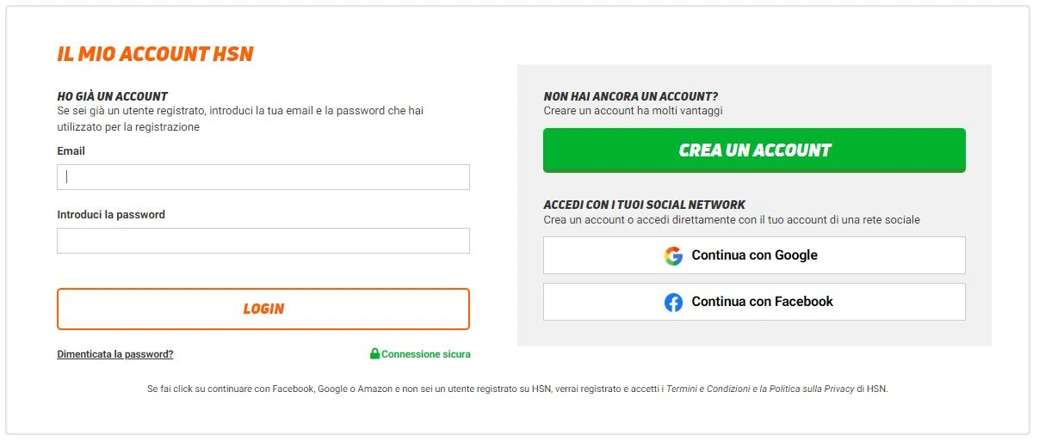This screenshot has height=441, width=1039.
Task: Choose 'Continua con Google' sign-in
Action: pyautogui.click(x=754, y=255)
